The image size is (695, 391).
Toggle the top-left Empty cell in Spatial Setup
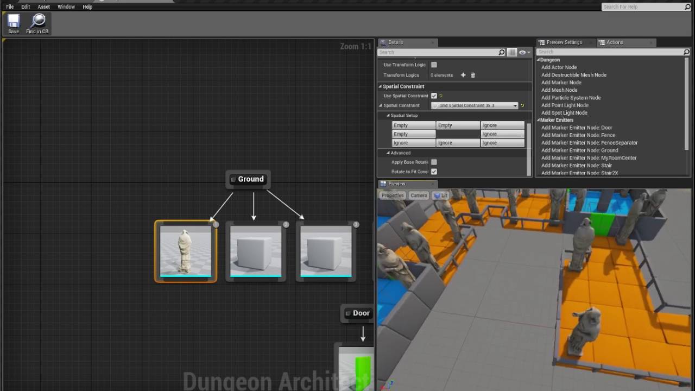click(x=414, y=125)
